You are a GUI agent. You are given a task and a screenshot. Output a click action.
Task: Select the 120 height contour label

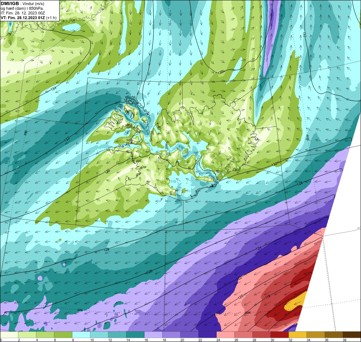click(x=240, y=297)
